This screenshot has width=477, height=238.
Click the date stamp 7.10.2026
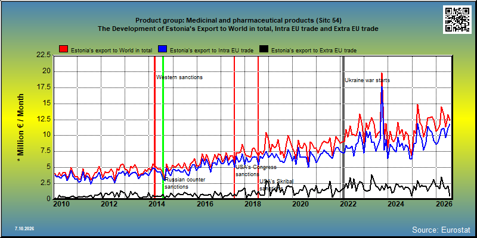pyautogui.click(x=24, y=228)
